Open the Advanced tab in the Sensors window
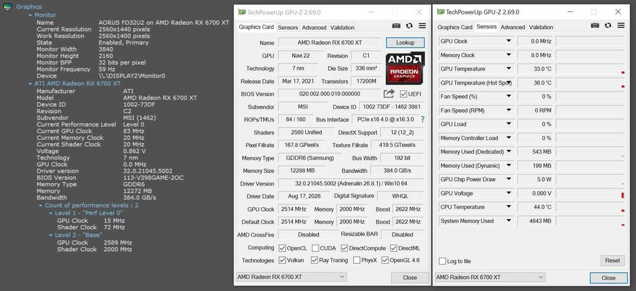 pyautogui.click(x=513, y=27)
